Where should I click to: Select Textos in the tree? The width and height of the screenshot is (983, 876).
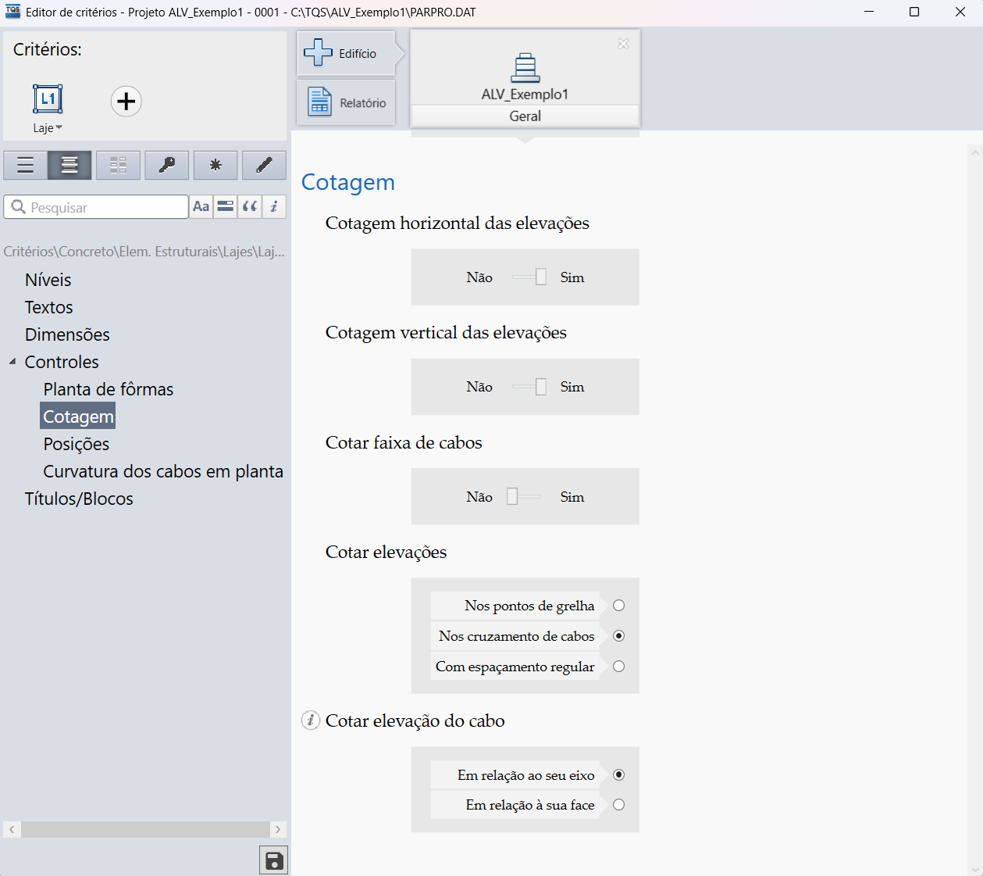(x=48, y=307)
